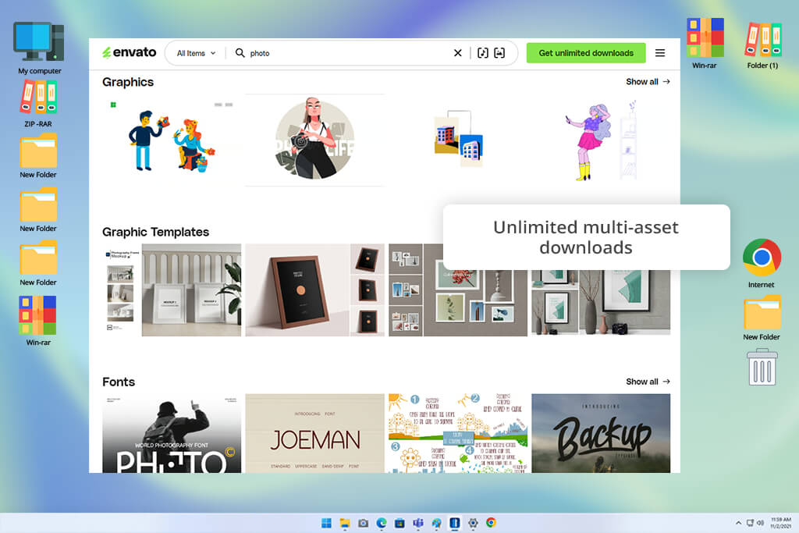
Task: Click the first bracket icon right of clear X
Action: (482, 53)
